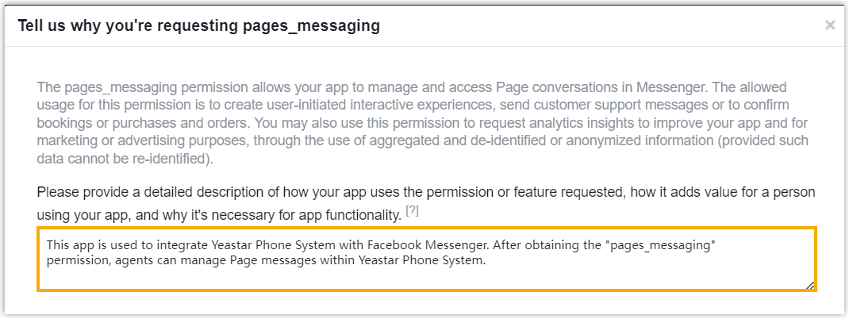Open the [?] help tooltip
This screenshot has width=849, height=319.
(x=412, y=210)
